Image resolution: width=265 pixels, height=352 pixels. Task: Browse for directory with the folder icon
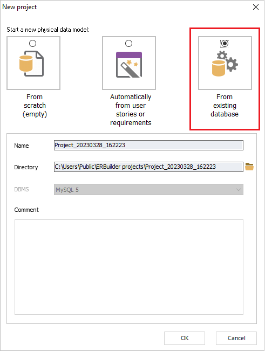[x=249, y=167]
